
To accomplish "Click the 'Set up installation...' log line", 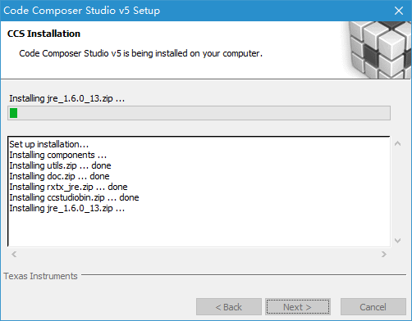I will tap(49, 144).
